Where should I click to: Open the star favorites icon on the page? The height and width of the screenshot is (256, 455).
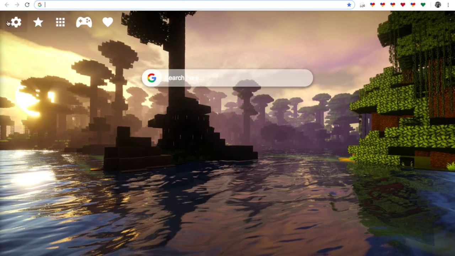point(38,22)
